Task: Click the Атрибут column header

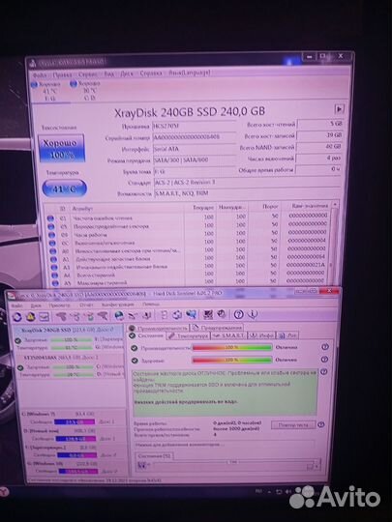Action: [82, 209]
